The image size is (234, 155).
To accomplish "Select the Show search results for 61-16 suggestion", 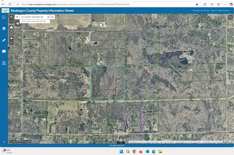I will tap(34, 21).
